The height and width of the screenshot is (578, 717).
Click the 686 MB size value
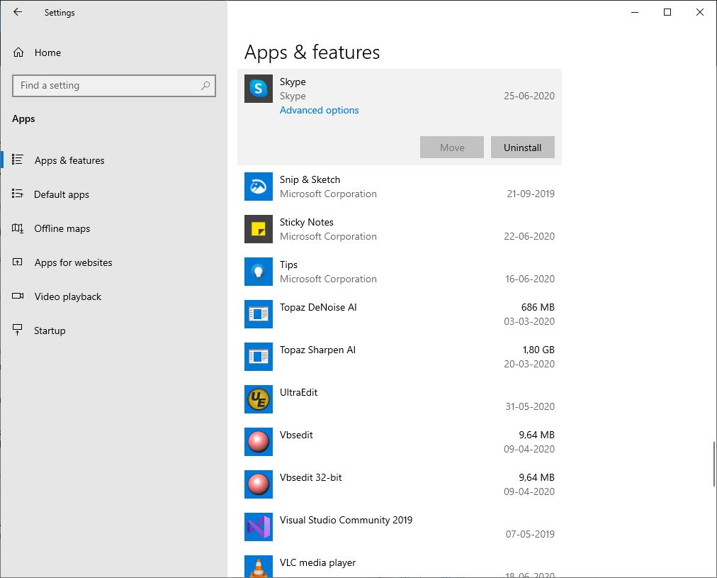point(538,307)
